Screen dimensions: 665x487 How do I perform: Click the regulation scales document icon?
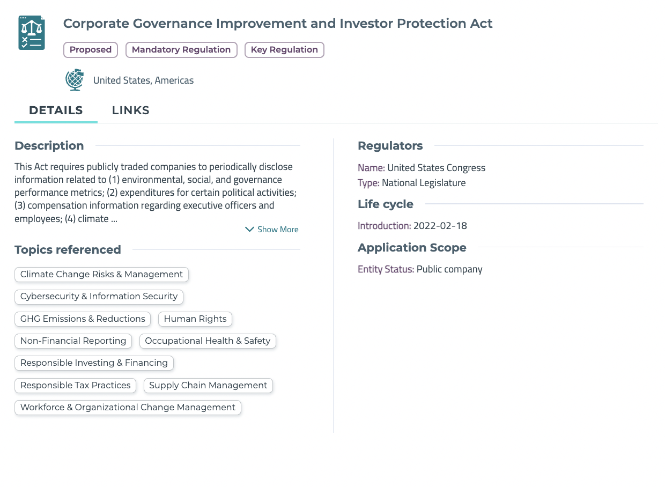coord(32,33)
